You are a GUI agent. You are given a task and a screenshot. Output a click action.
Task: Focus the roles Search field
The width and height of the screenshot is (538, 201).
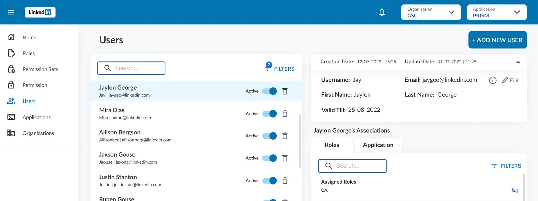point(352,166)
